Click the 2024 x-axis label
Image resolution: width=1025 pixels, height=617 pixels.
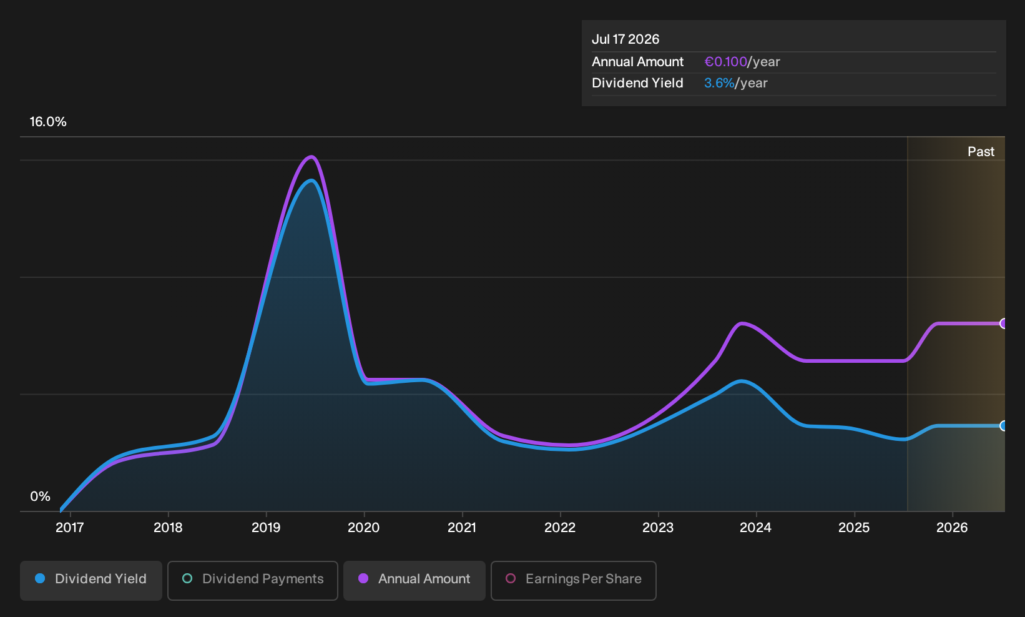pyautogui.click(x=755, y=528)
